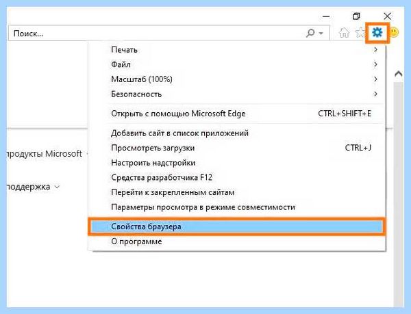The width and height of the screenshot is (411, 314).
Task: Expand the Файл submenu
Action: coord(237,64)
